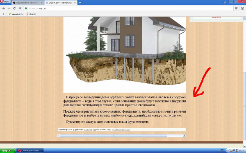Open the Speed Dial grid icon
This screenshot has height=153, width=246.
click(x=20, y=9)
